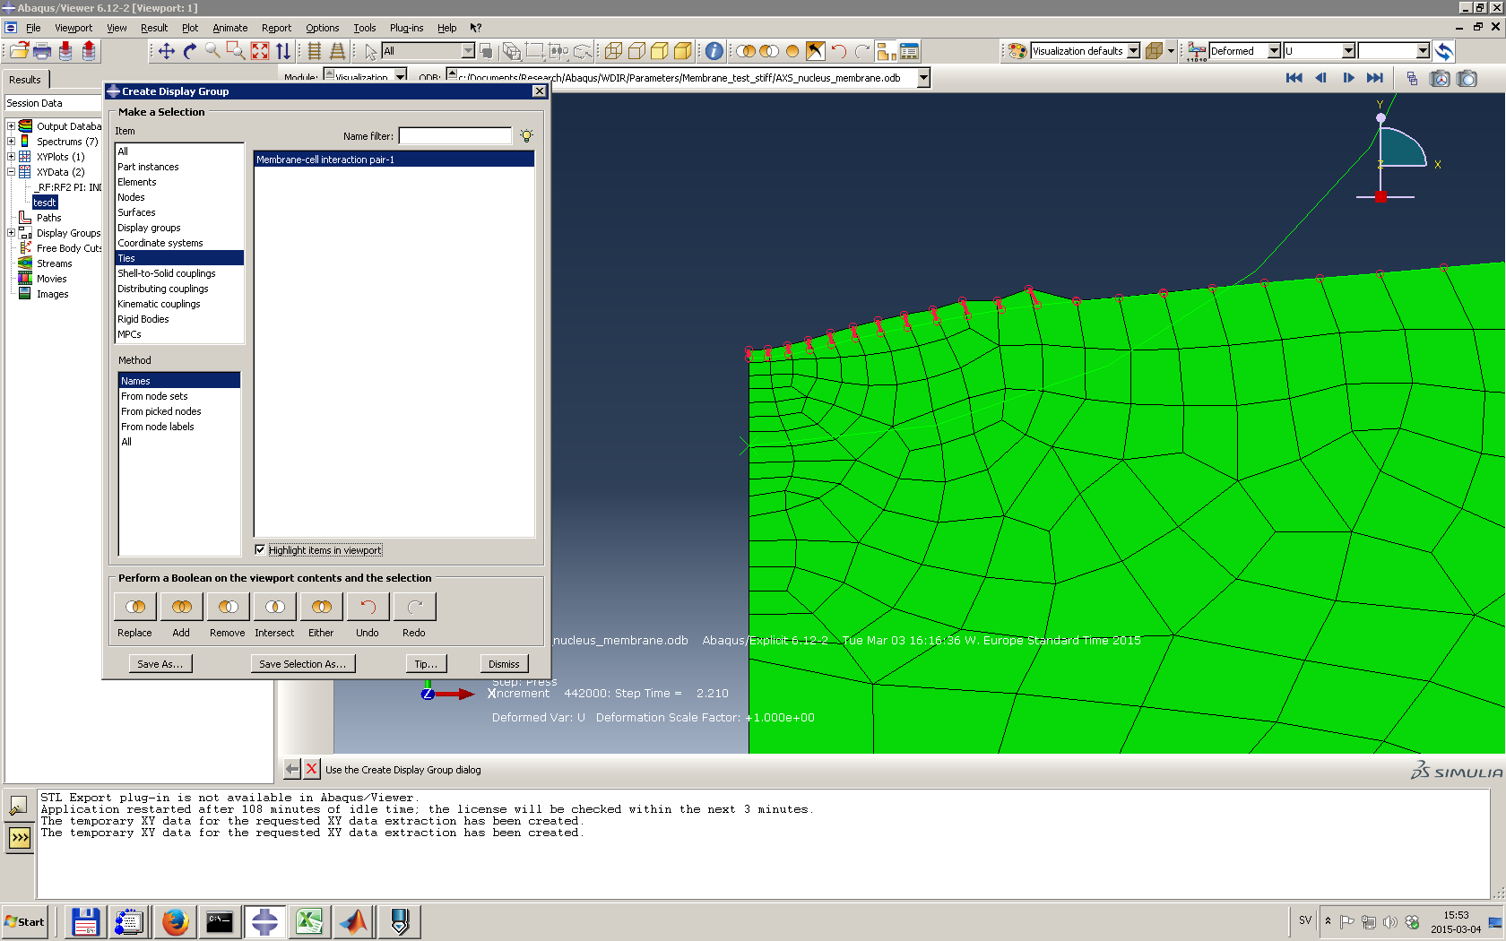Click the Auto-Fit View icon
The width and height of the screenshot is (1506, 941).
click(x=260, y=51)
